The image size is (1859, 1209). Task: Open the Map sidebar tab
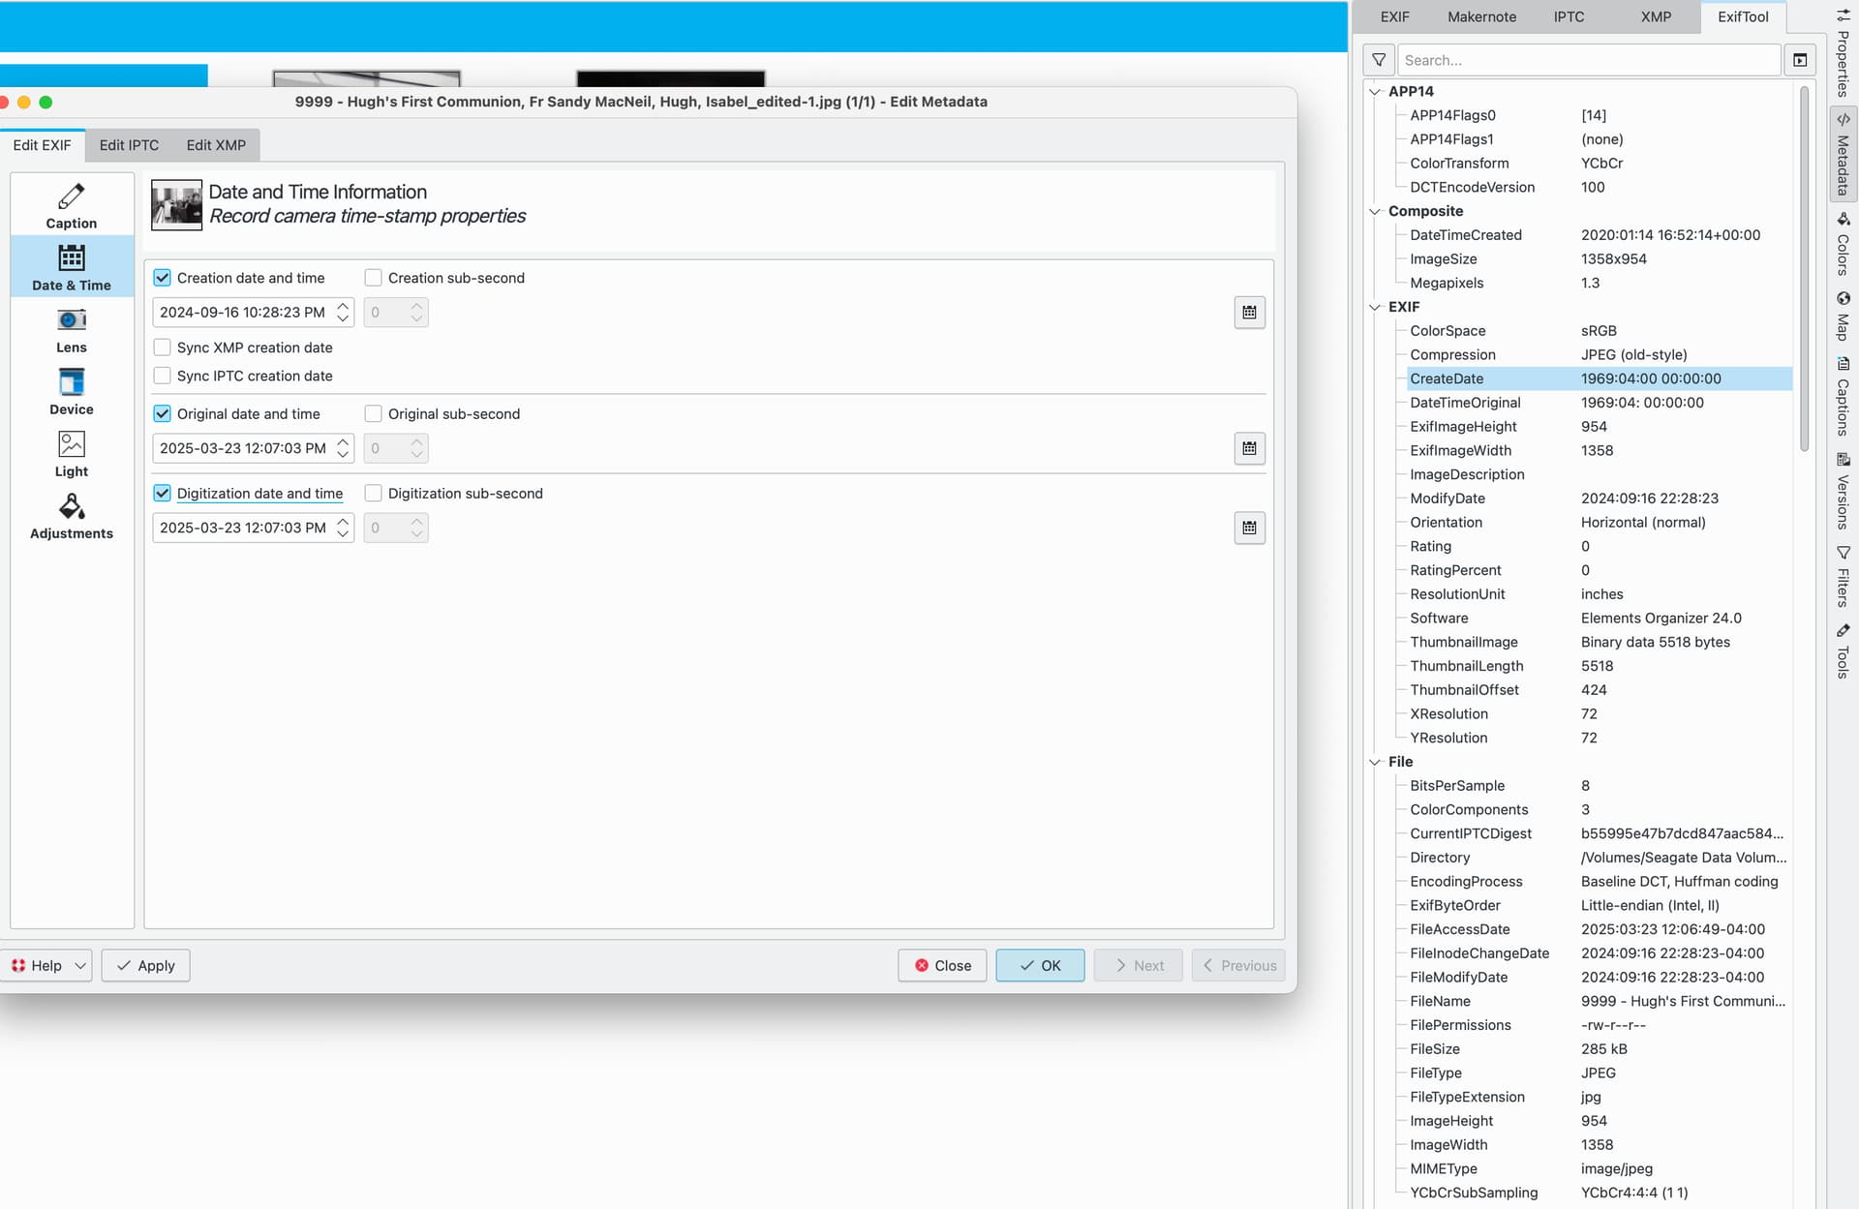click(1843, 316)
